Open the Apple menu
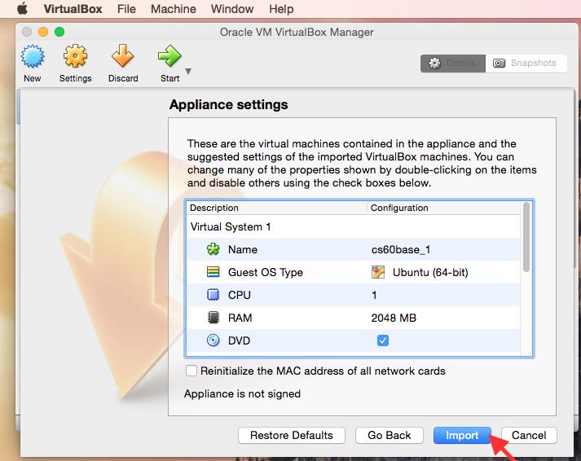Viewport: 581px width, 461px height. [x=22, y=8]
